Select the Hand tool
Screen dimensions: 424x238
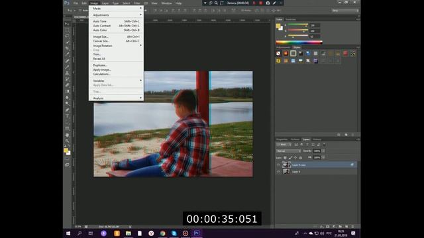click(67, 135)
